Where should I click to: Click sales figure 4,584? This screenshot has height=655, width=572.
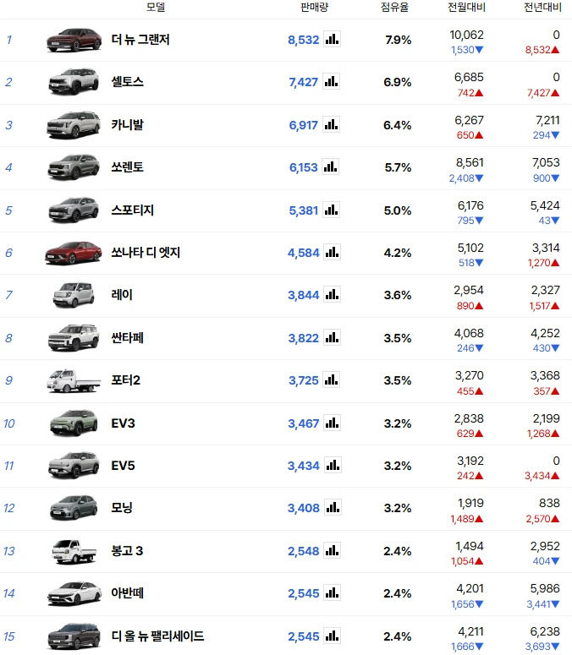tap(304, 254)
